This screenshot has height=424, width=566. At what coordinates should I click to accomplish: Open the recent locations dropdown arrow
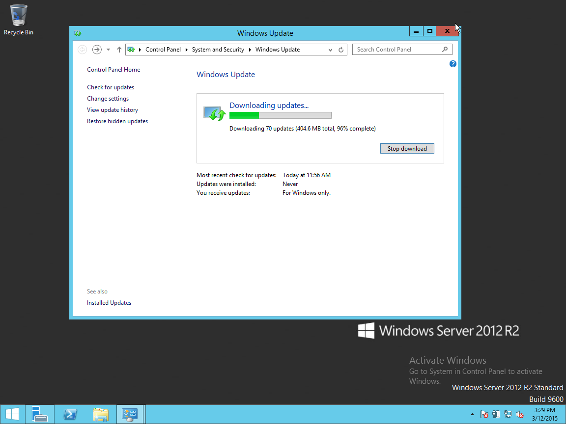point(108,50)
